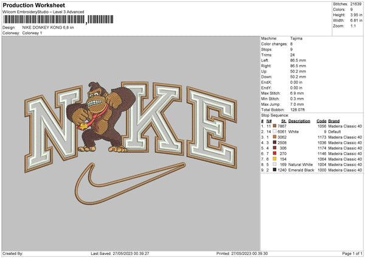Click the Emerald Black 1240 swatch
The height and width of the screenshot is (258, 365).
pos(275,170)
